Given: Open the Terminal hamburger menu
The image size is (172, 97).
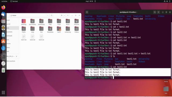Looking at the screenshot, I should point(158,12).
